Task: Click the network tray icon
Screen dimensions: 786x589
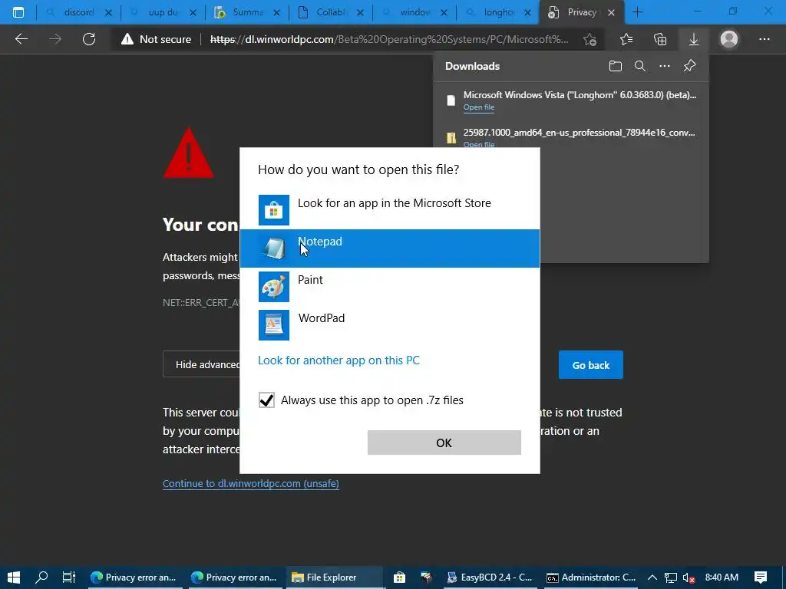Action: (x=670, y=577)
